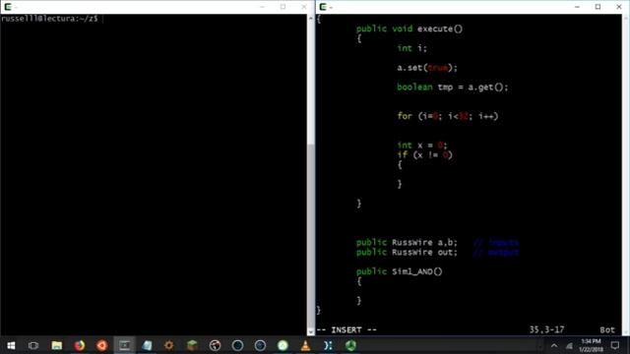Close the right editor window

(x=619, y=7)
